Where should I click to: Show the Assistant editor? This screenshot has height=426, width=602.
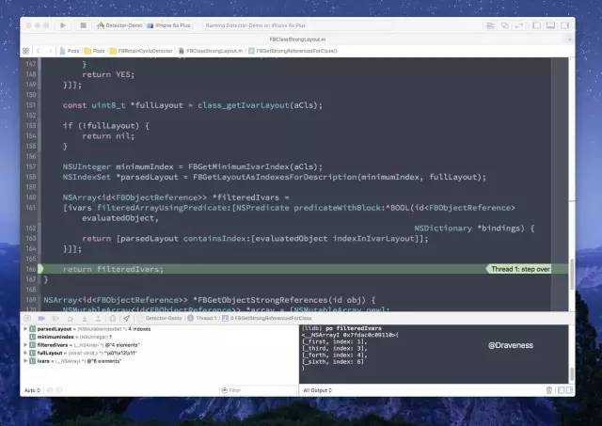pos(505,25)
